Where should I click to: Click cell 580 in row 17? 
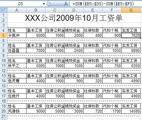tap(112, 96)
